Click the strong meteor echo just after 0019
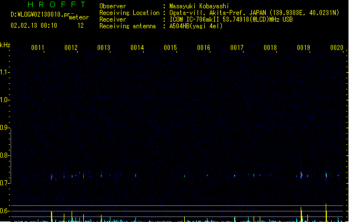Screen dimensions: 349x222 (301, 175)
